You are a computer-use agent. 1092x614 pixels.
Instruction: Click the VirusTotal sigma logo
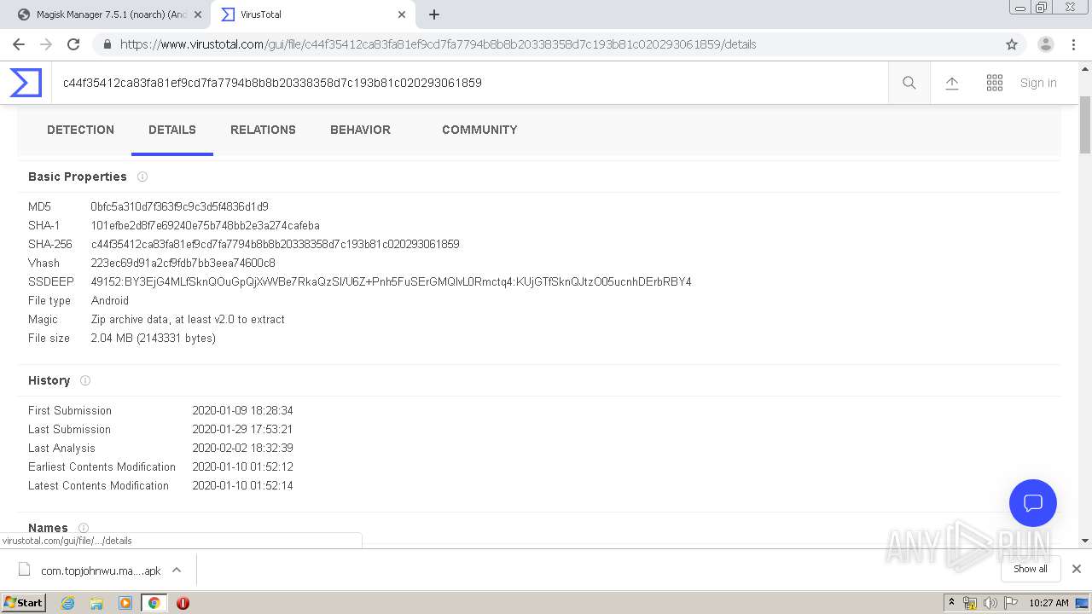[26, 83]
